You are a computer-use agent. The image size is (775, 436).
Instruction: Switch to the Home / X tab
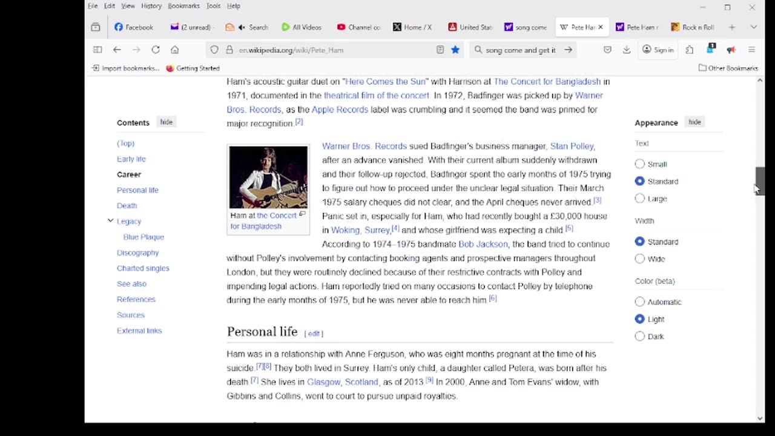[412, 27]
